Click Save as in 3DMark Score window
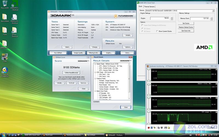 click(83, 83)
